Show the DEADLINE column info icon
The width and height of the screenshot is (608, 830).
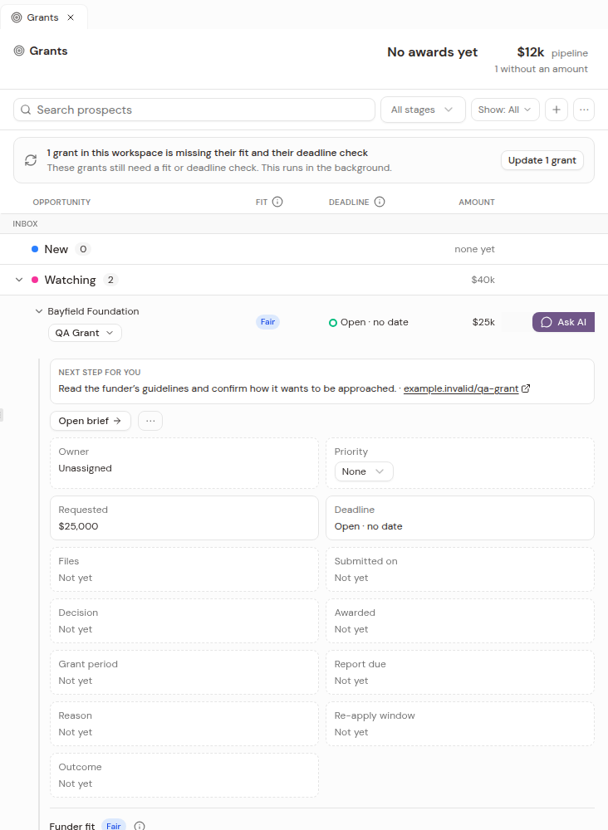coord(380,202)
